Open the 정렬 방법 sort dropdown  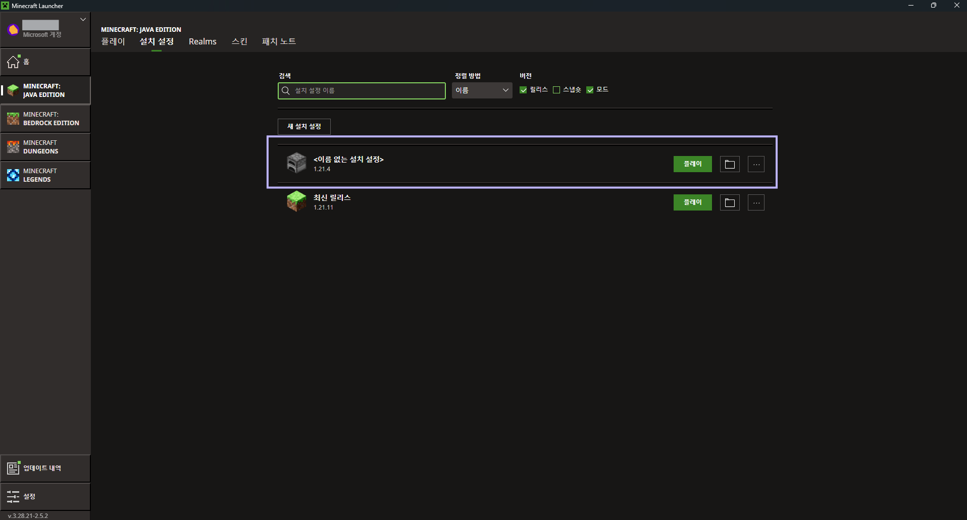tap(482, 90)
